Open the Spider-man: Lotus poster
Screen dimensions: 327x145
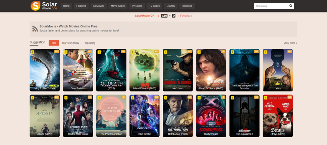(78, 116)
